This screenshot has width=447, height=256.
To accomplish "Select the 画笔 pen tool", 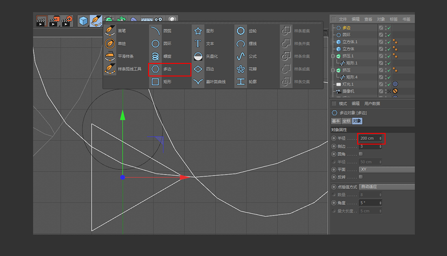I will click(x=110, y=31).
